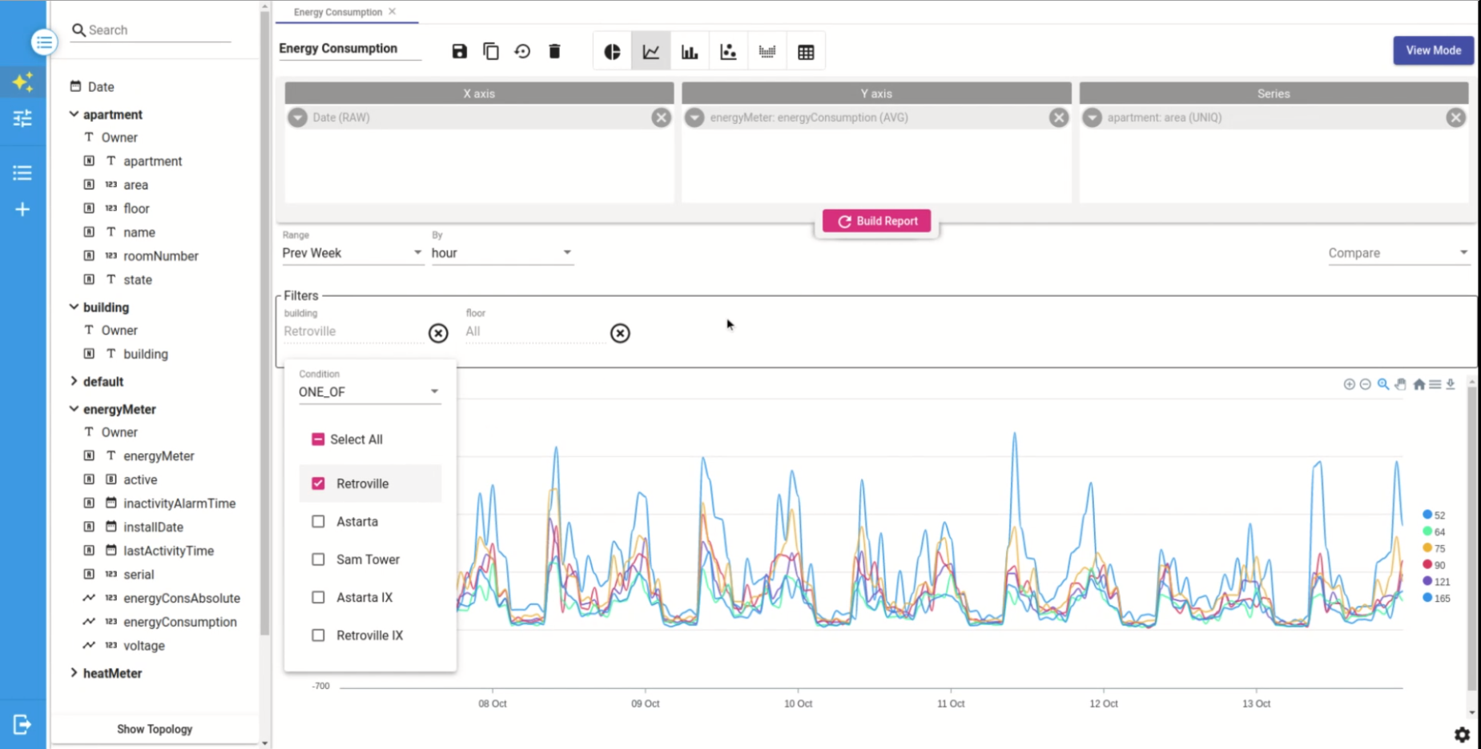The height and width of the screenshot is (749, 1481).
Task: Switch to table view icon
Action: click(x=806, y=52)
